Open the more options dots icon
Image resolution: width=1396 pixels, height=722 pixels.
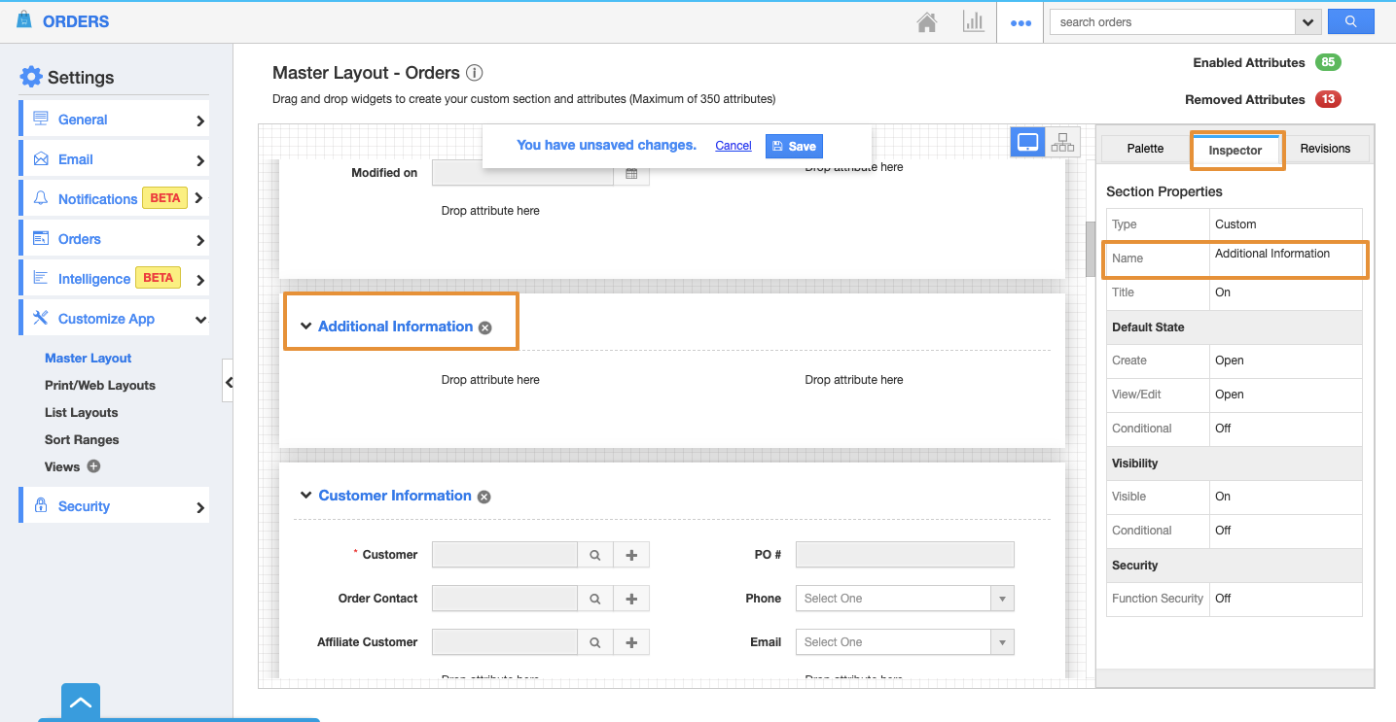pyautogui.click(x=1020, y=23)
